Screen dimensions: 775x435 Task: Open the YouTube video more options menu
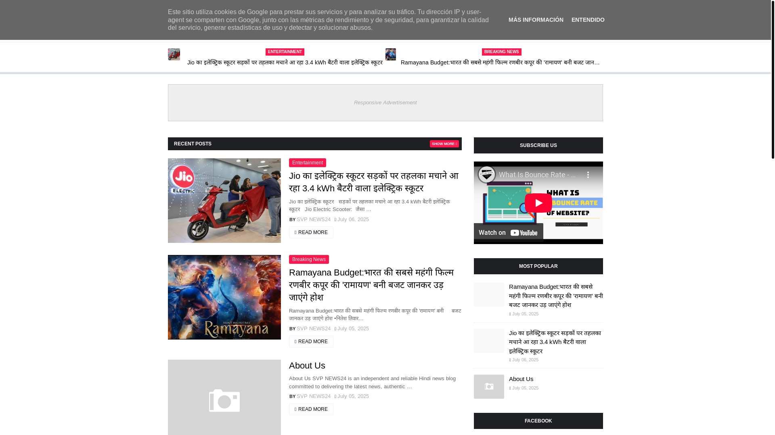point(588,175)
